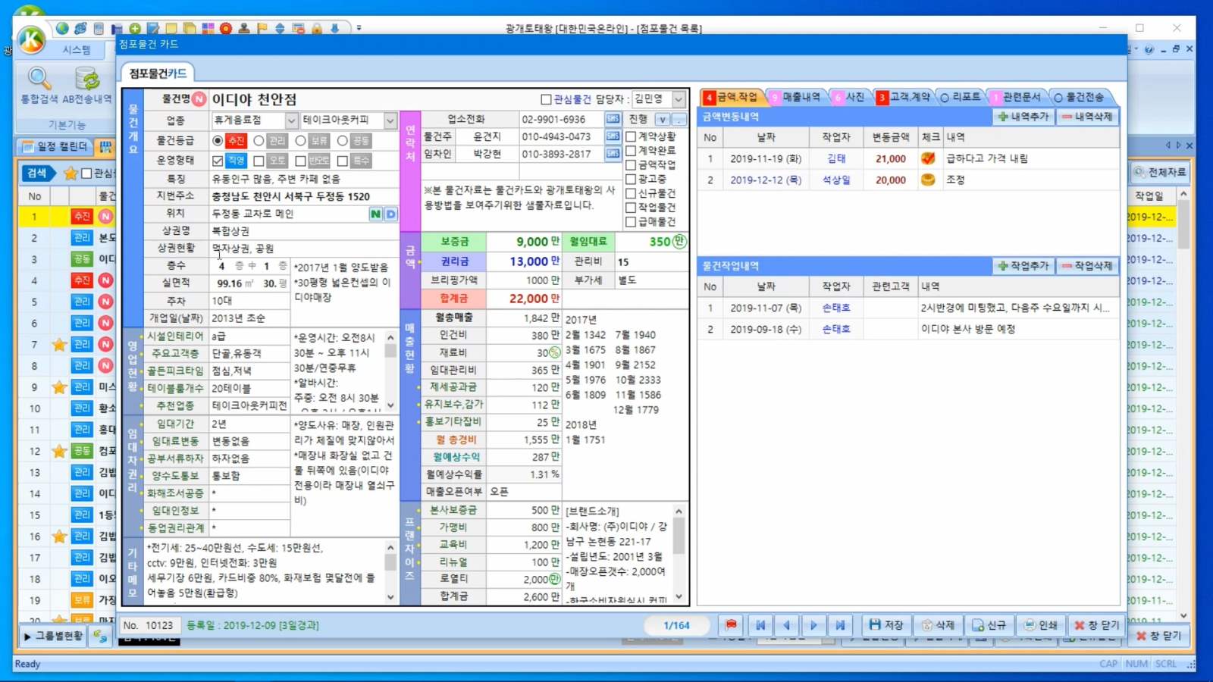Check the 계약완료 status checkbox
Viewport: 1213px width, 682px height.
click(631, 151)
